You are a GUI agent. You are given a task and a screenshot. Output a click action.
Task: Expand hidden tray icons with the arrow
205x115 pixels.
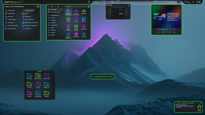click(x=22, y=2)
